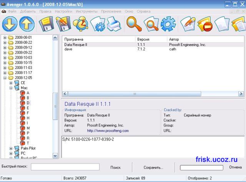
Task: Click the blue down arrow toolbar icon
Action: [x=10, y=24]
